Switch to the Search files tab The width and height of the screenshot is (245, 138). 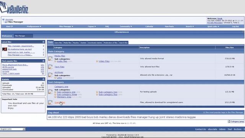tap(123, 43)
